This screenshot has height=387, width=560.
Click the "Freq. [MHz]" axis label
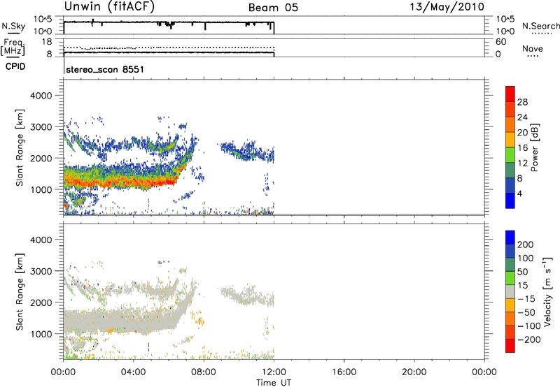point(13,48)
